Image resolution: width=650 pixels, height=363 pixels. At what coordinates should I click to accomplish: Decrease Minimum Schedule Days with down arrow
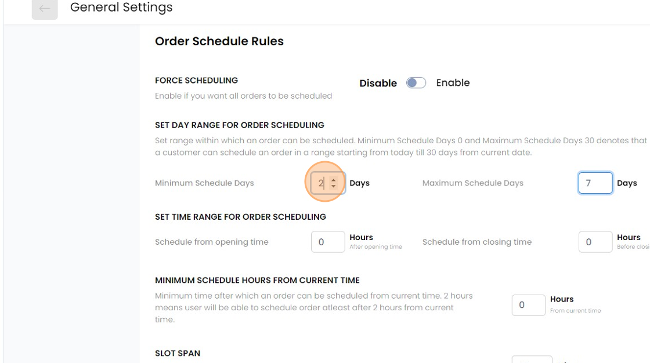pyautogui.click(x=333, y=187)
